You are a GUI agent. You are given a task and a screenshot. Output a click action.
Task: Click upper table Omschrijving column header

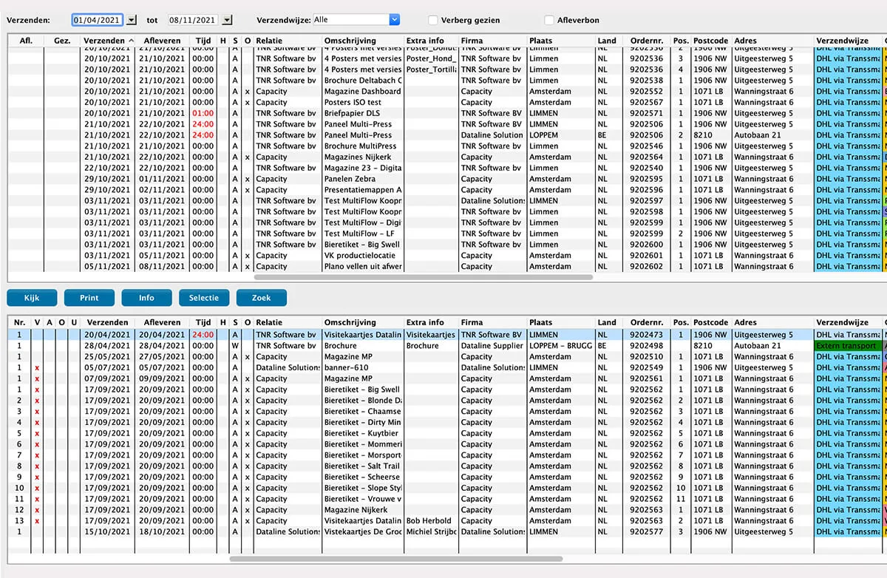point(363,41)
